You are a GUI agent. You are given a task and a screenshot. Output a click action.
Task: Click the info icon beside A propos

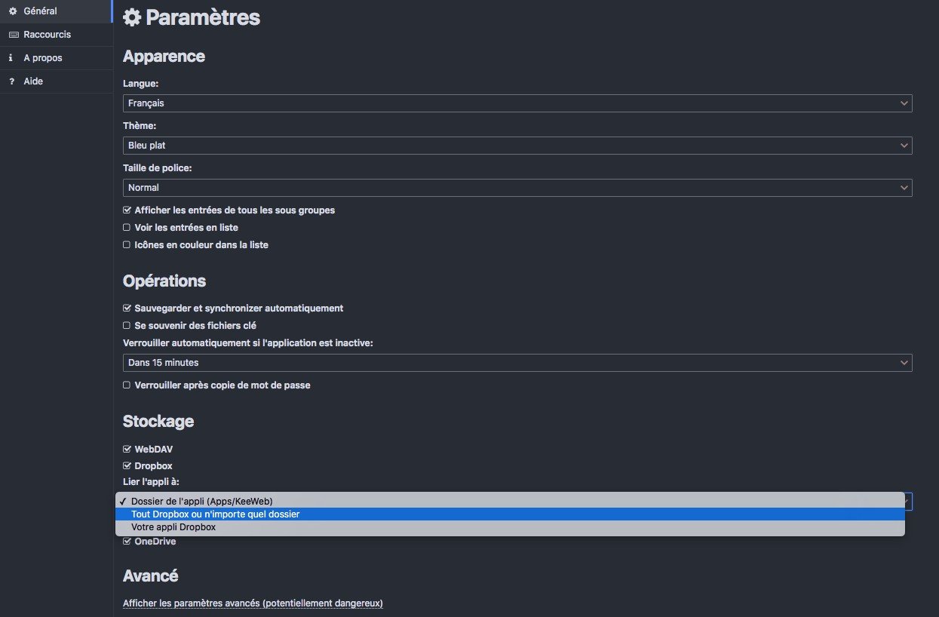click(x=11, y=58)
